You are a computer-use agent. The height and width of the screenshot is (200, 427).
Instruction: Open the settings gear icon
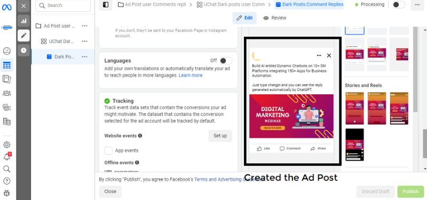click(x=7, y=145)
